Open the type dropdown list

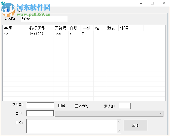coord(109,114)
